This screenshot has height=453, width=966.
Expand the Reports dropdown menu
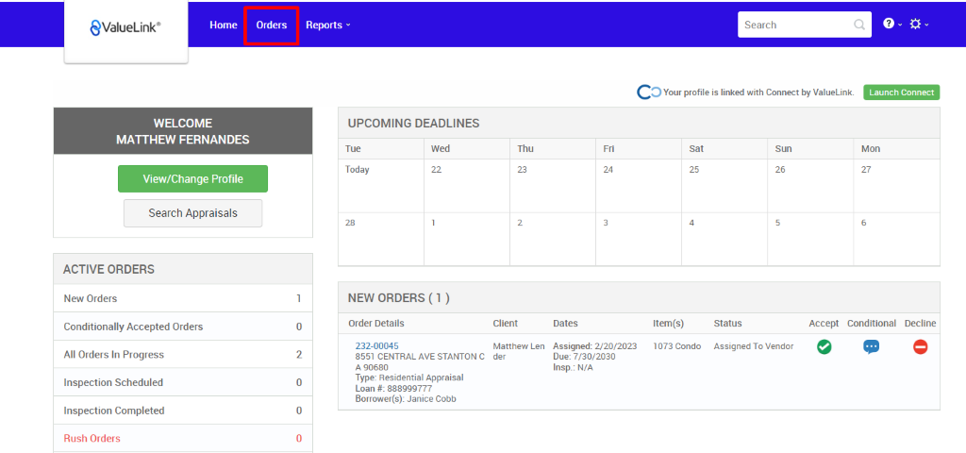[327, 25]
